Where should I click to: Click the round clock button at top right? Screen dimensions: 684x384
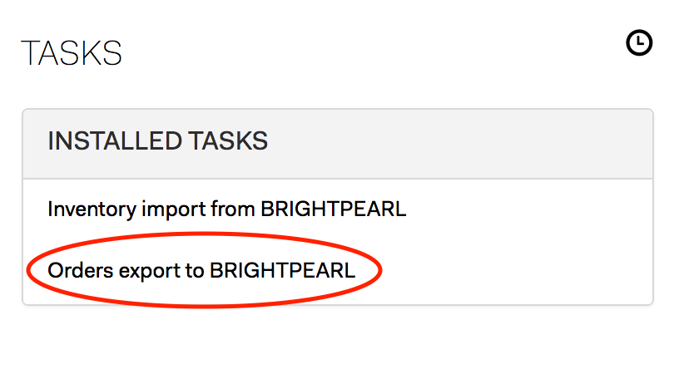639,42
